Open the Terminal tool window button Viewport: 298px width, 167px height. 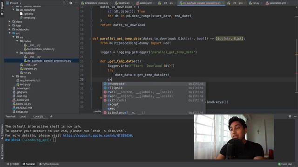click(x=29, y=164)
